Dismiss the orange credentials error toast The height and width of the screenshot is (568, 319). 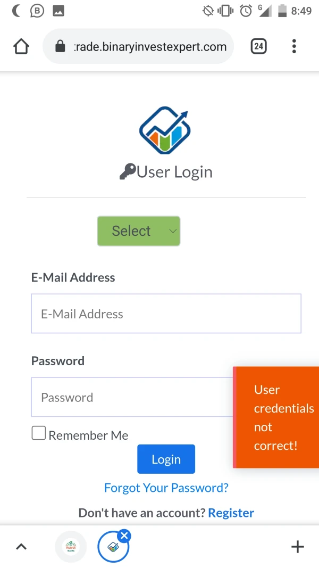276,417
